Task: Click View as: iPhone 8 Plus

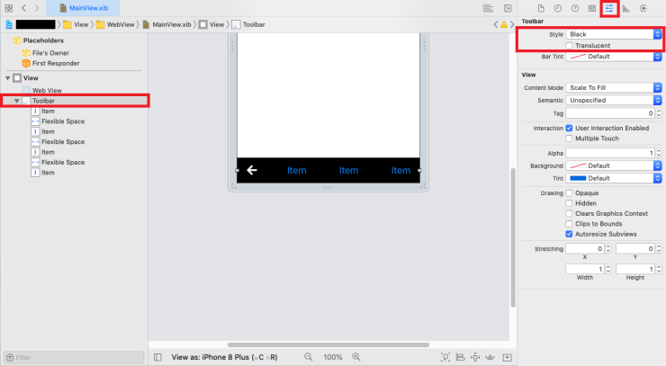Action: 227,357
